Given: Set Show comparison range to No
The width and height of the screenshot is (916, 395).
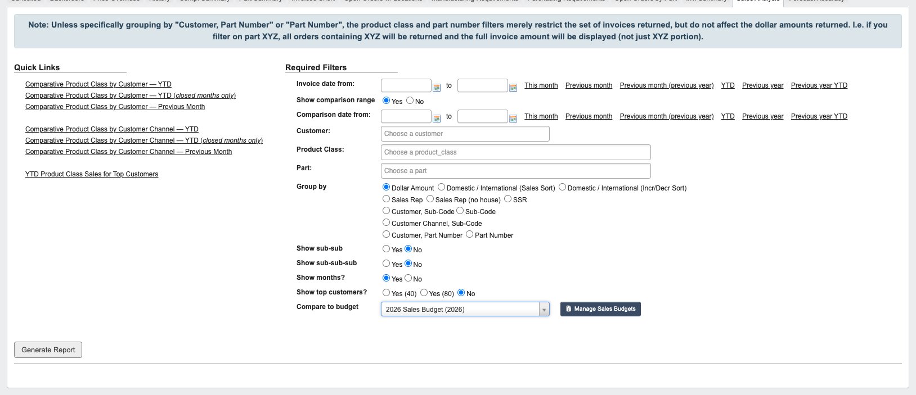Looking at the screenshot, I should pos(410,101).
